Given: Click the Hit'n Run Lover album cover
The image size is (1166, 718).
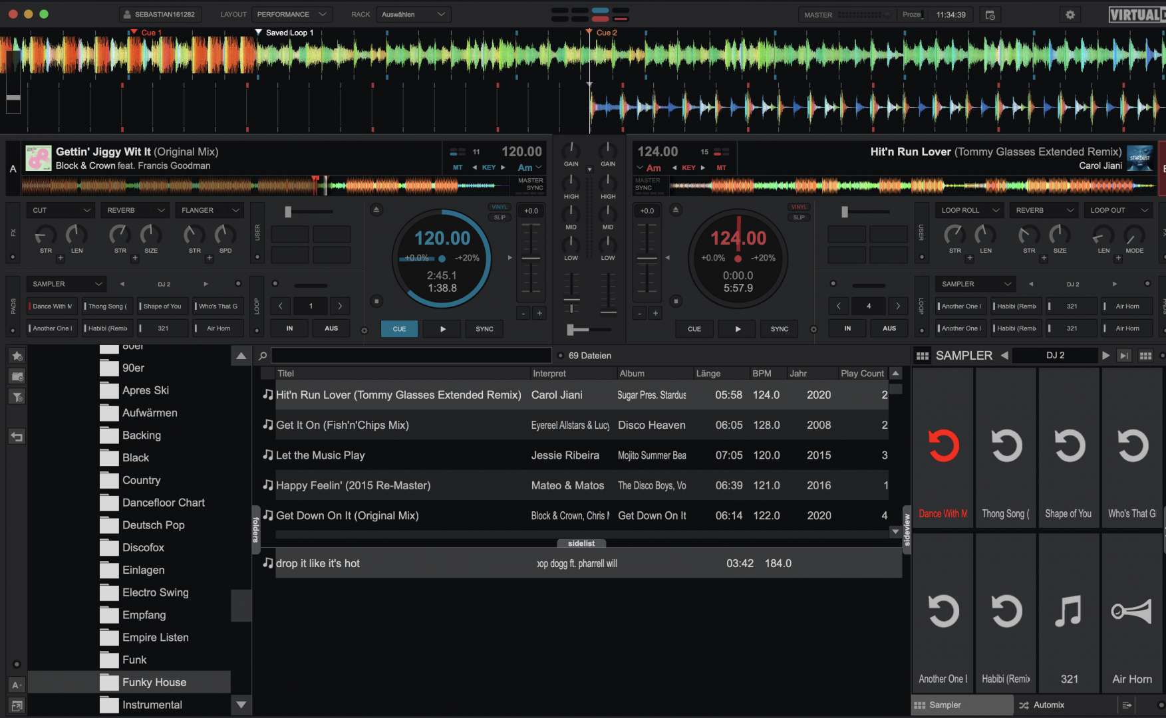Looking at the screenshot, I should click(x=1139, y=158).
